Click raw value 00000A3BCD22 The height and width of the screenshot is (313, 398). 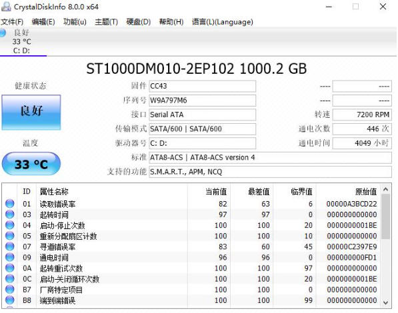(351, 204)
